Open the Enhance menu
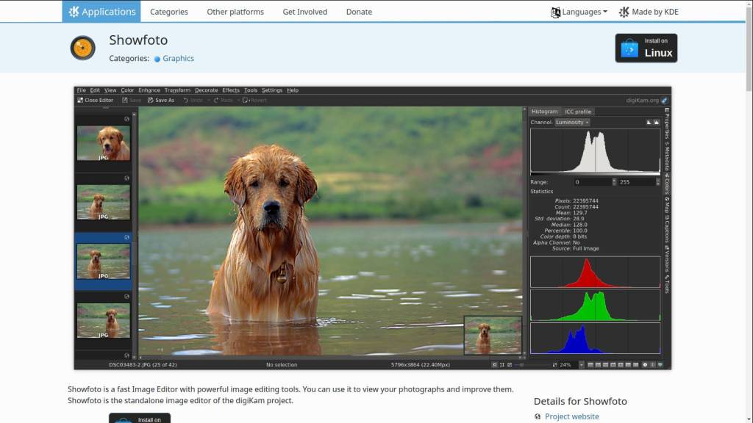 [x=149, y=90]
